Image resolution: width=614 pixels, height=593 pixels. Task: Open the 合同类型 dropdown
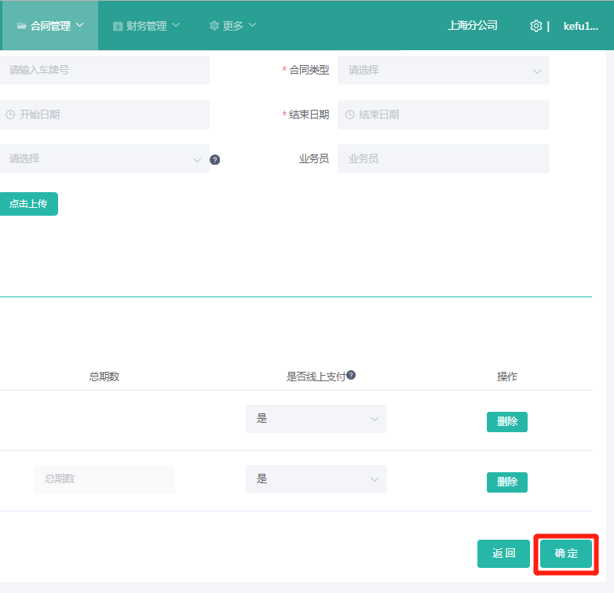pyautogui.click(x=443, y=70)
